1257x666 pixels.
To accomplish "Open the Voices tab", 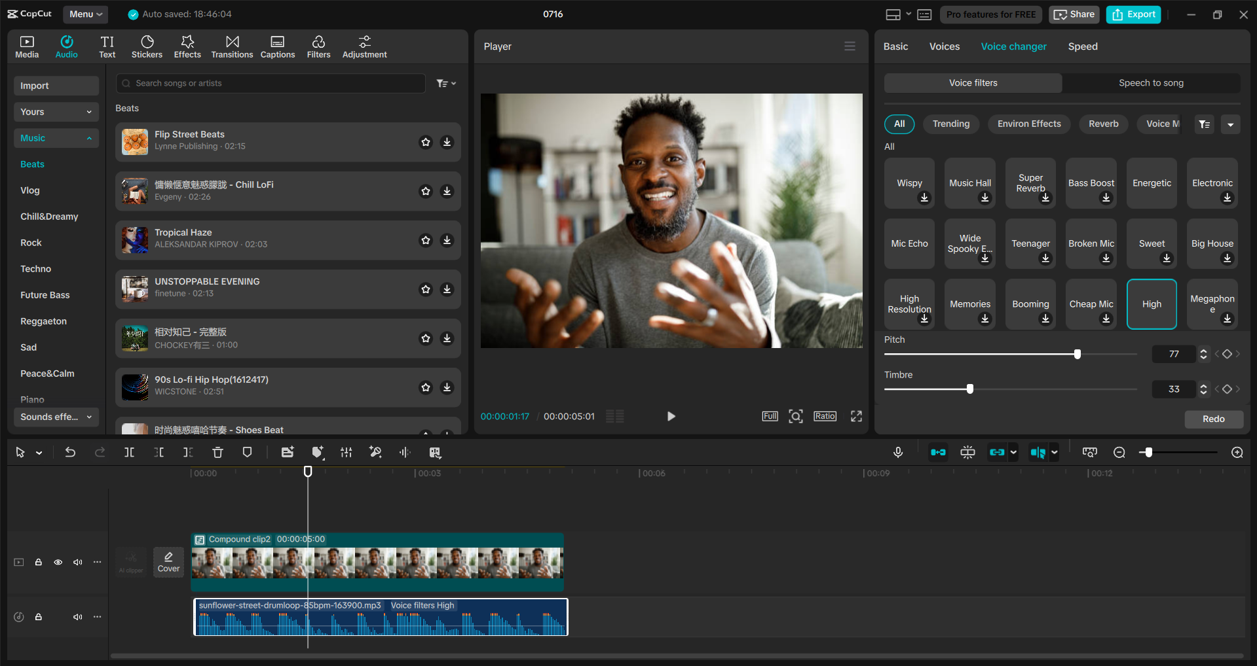I will point(944,46).
